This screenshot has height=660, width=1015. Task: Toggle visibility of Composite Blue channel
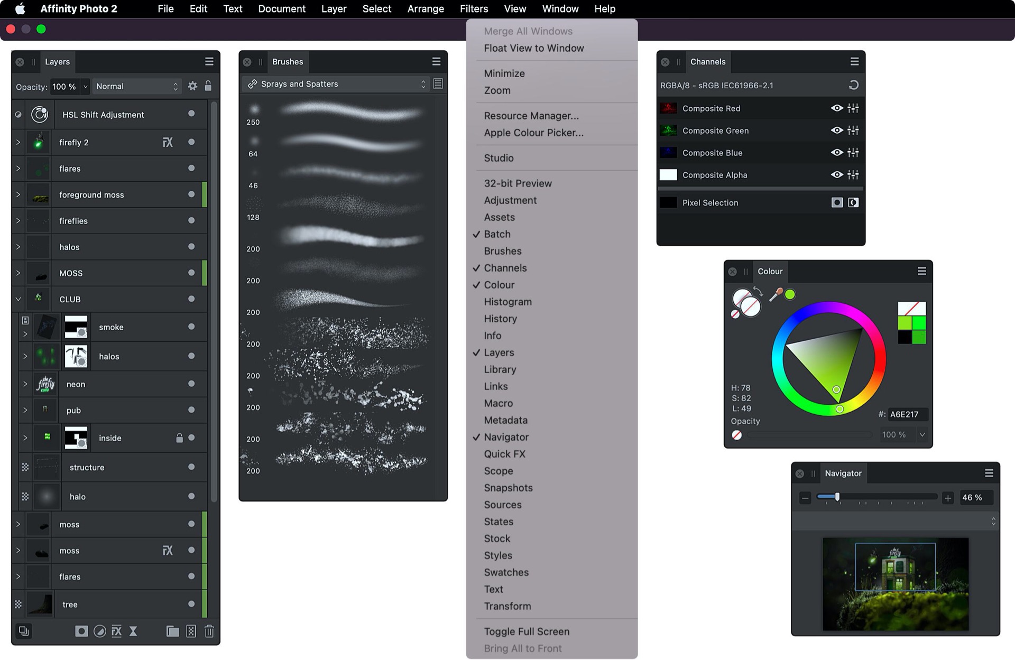(x=837, y=153)
